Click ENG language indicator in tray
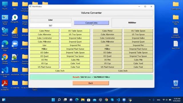Viewport: 183px width, 103px height. [x=158, y=100]
